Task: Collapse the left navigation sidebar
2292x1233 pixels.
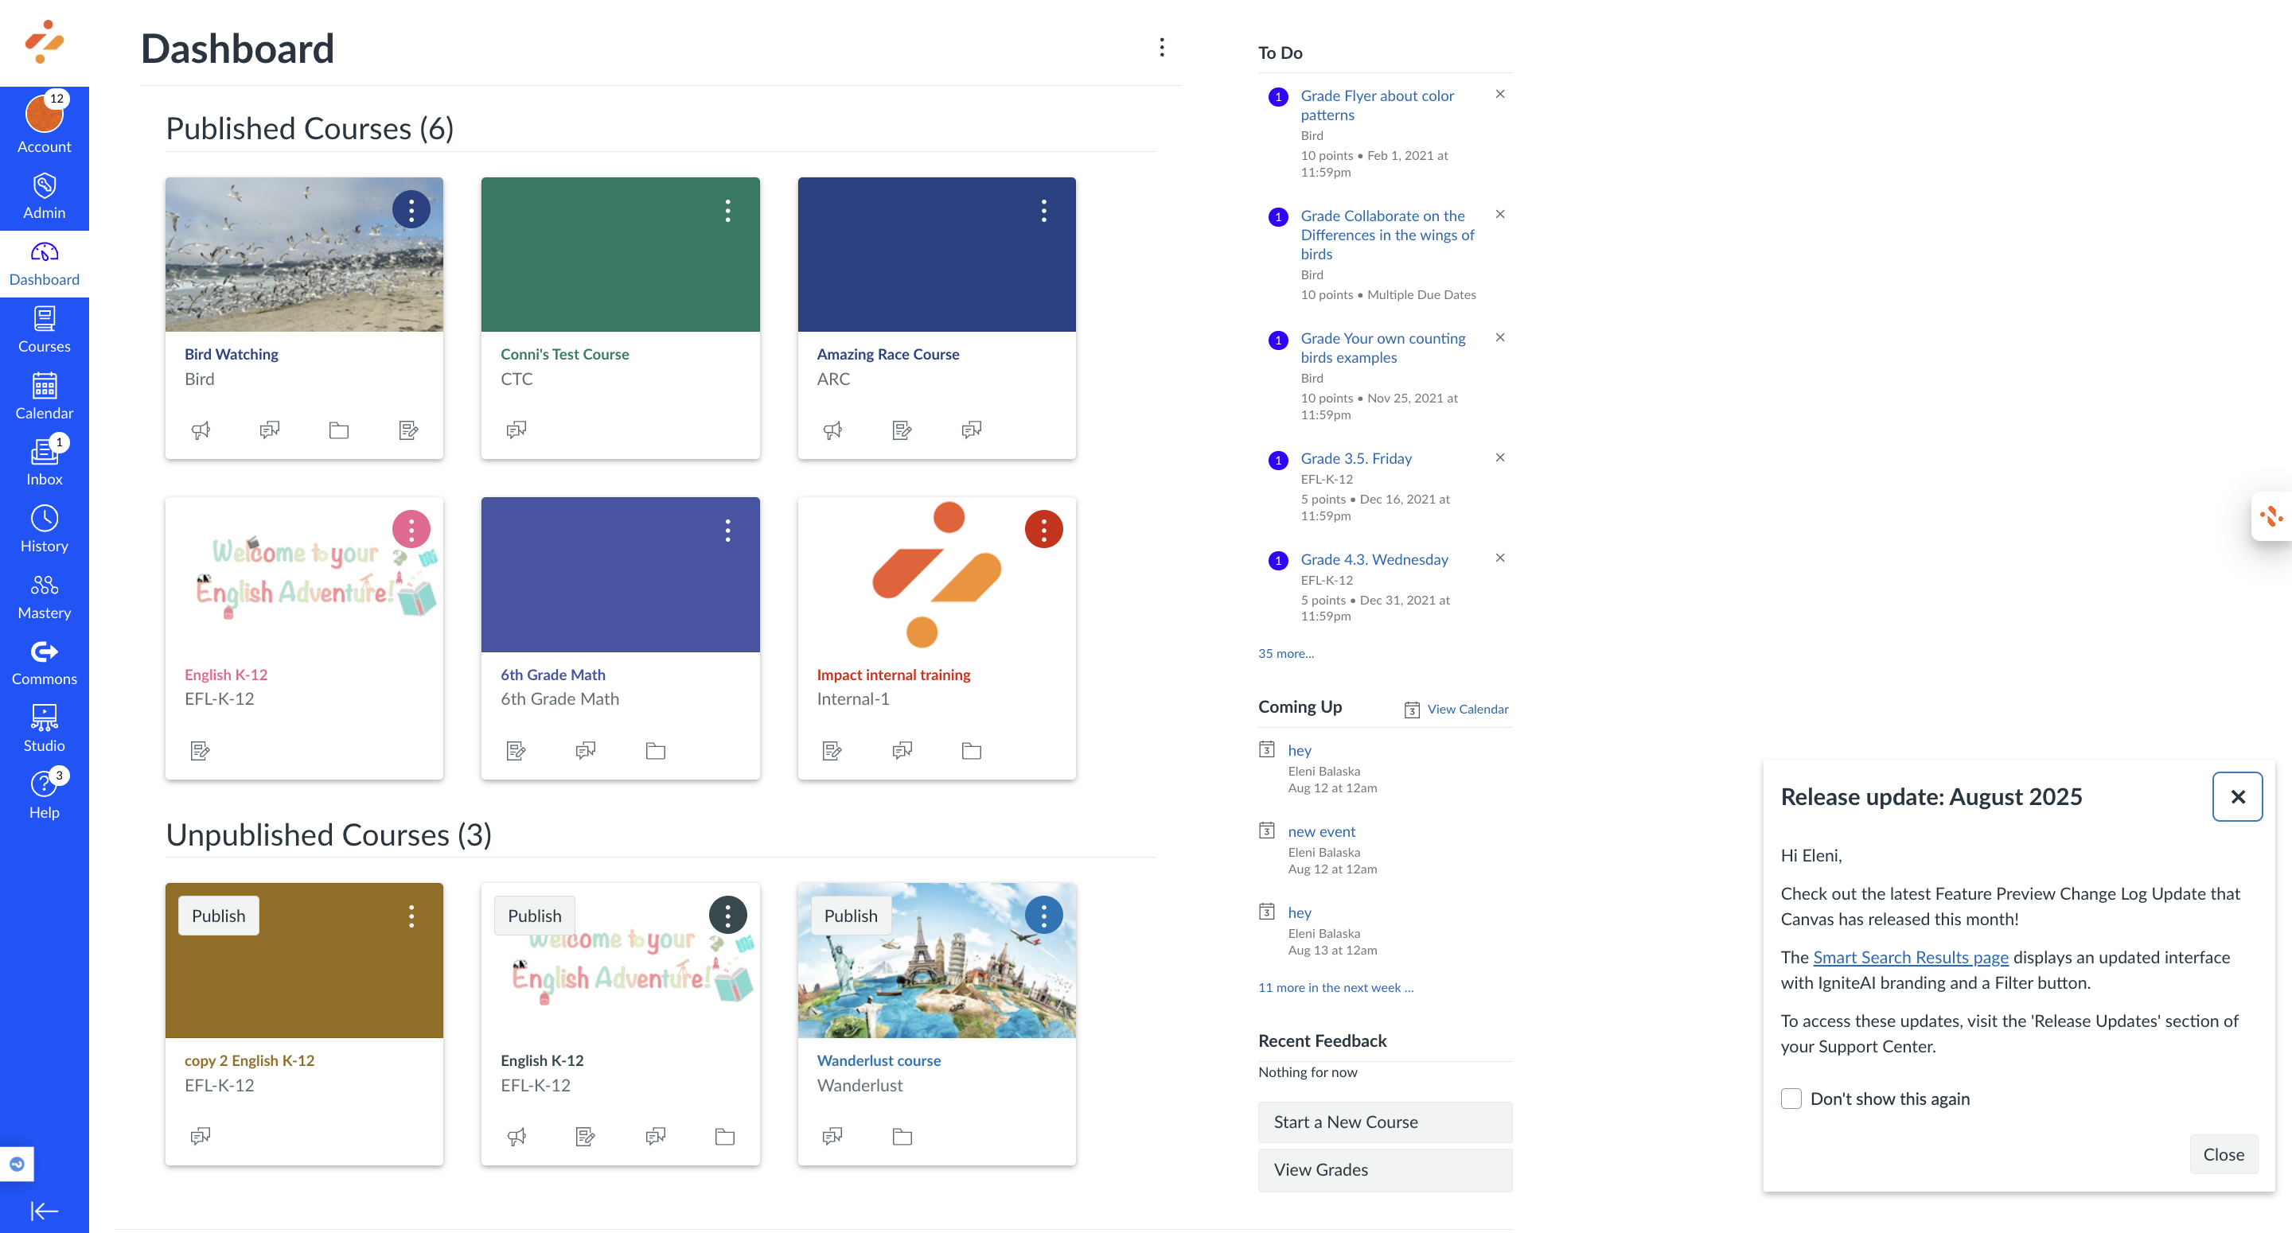Action: tap(45, 1210)
